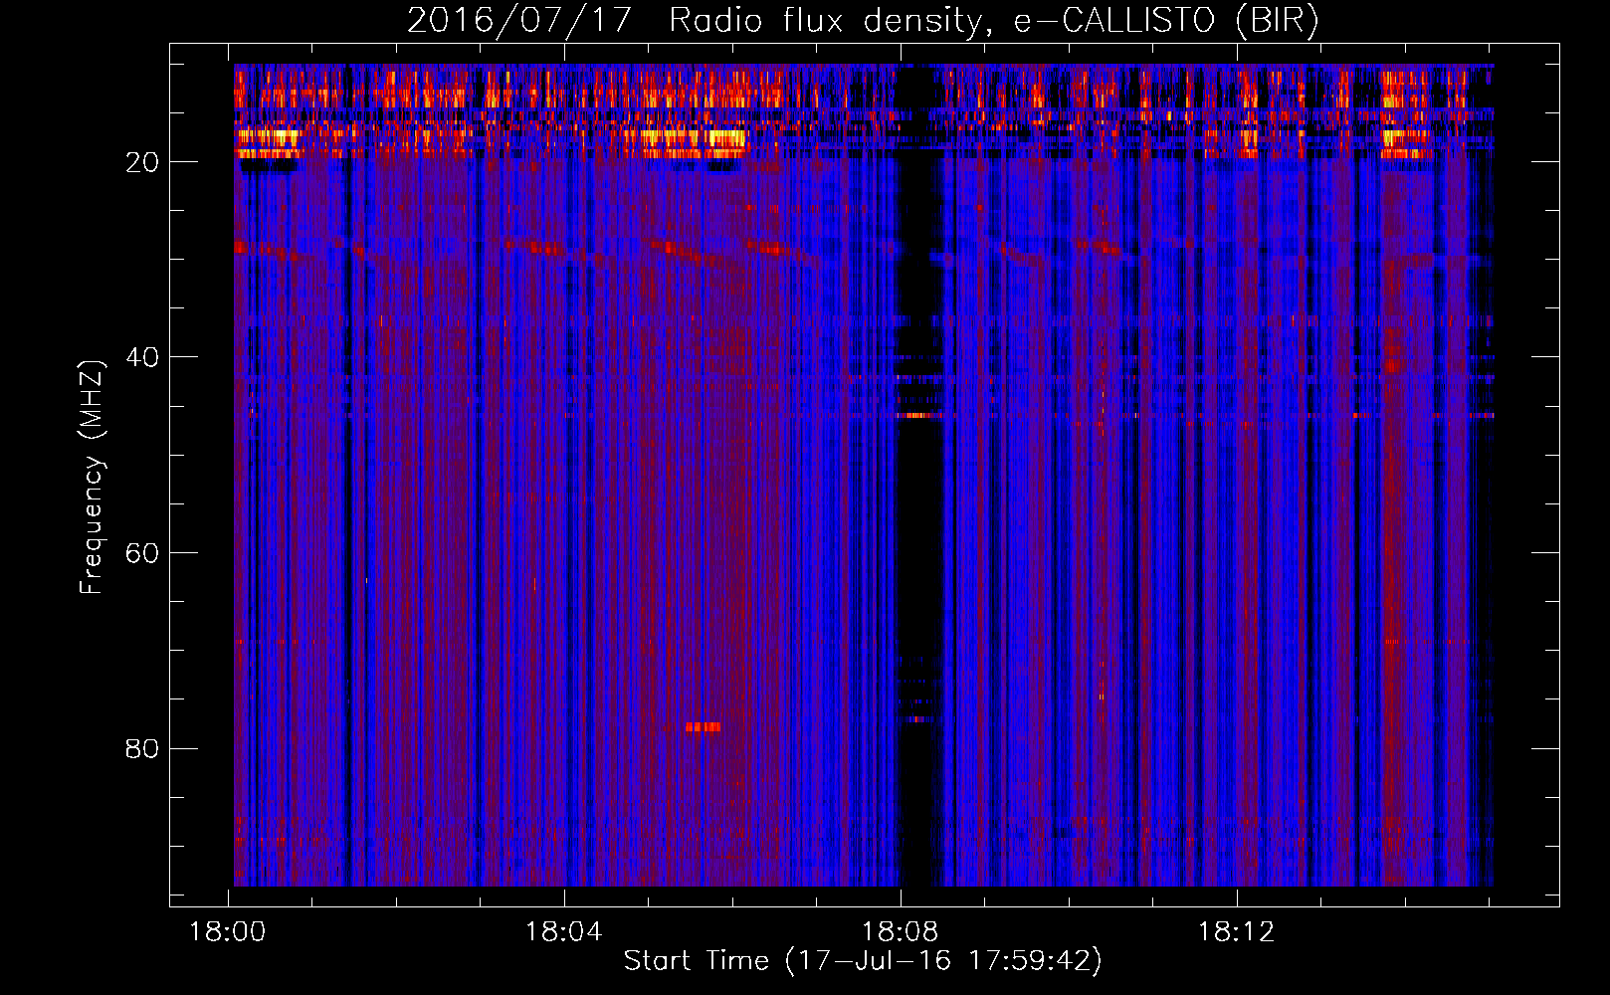Click the 40 MHz frequency tick label
The width and height of the screenshot is (1610, 995).
(142, 357)
